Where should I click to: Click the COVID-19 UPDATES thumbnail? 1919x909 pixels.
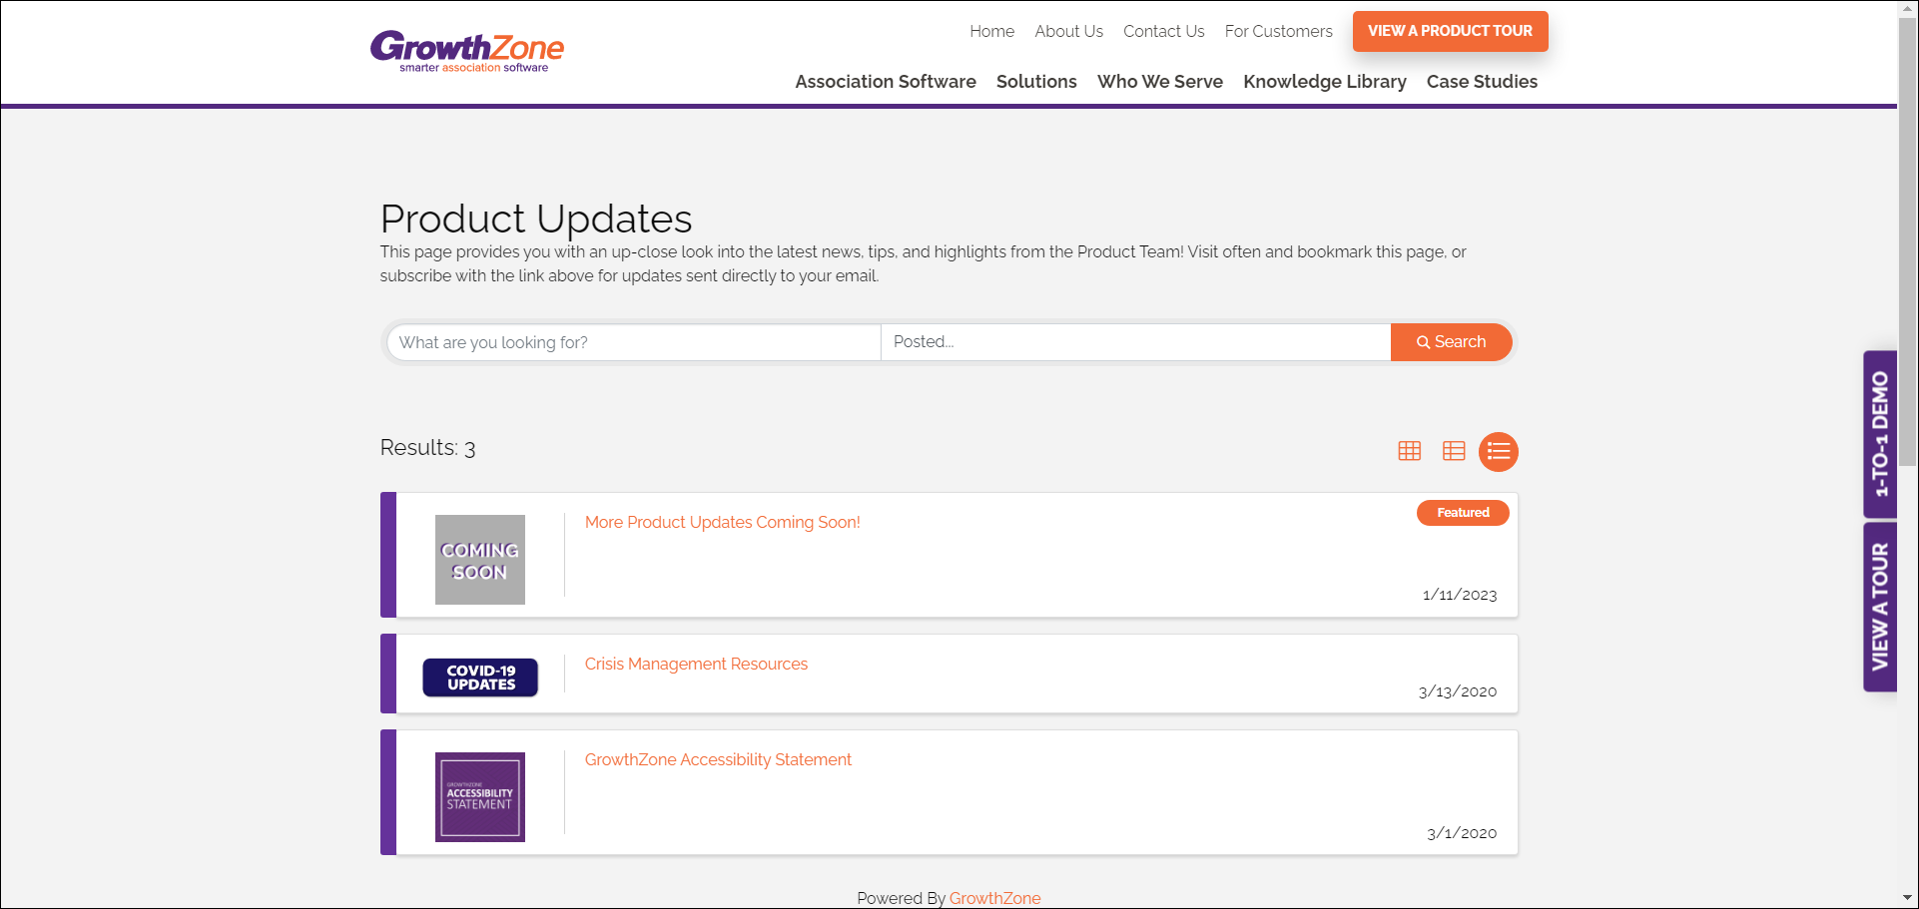click(x=479, y=677)
